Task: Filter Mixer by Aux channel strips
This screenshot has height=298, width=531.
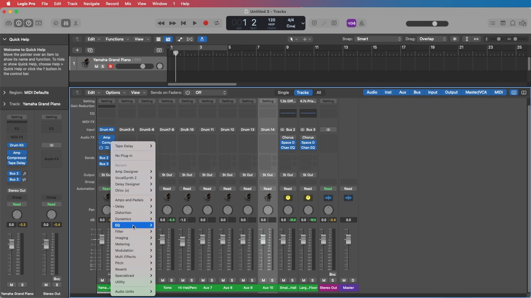Action: (x=402, y=92)
